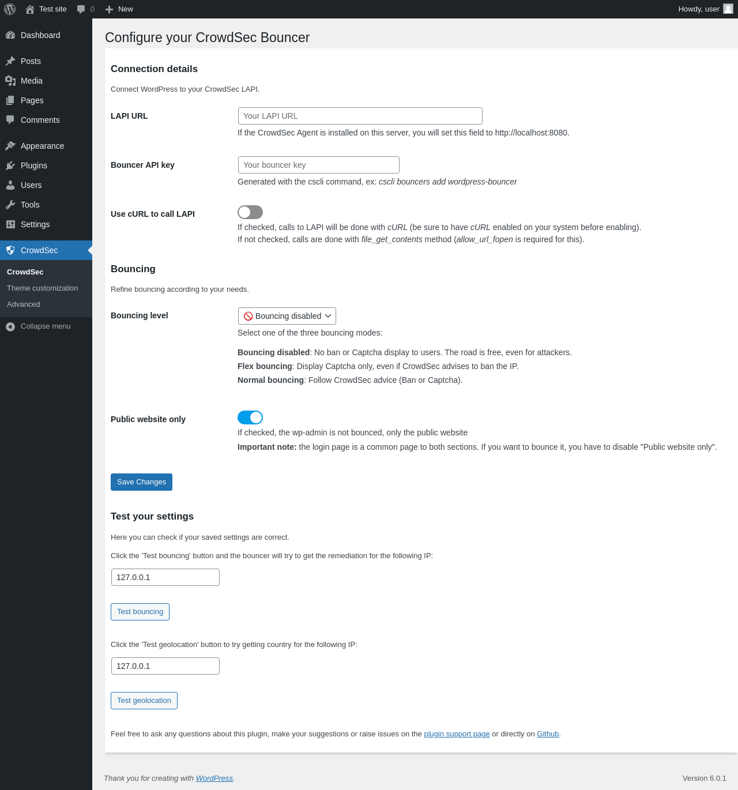This screenshot has width=738, height=790.
Task: Click the Comments speech bubble sidebar icon
Action: pos(10,120)
